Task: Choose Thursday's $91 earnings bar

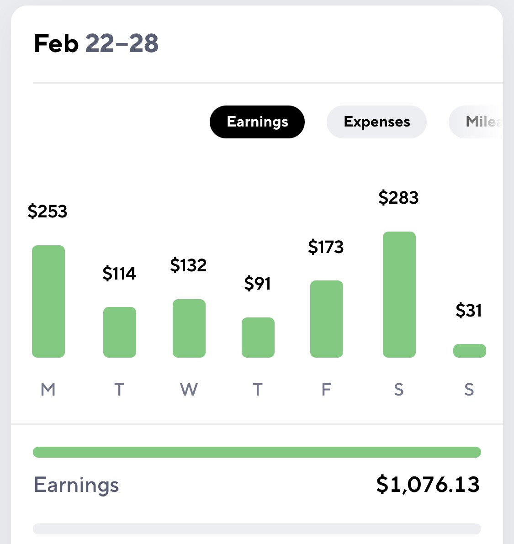Action: click(258, 337)
